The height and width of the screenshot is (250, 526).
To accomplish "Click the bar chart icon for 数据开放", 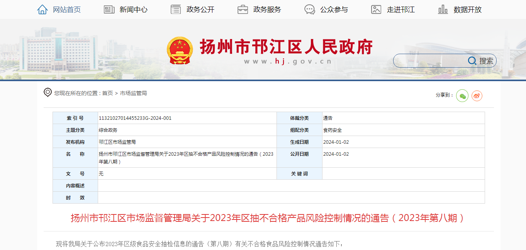I will [443, 10].
